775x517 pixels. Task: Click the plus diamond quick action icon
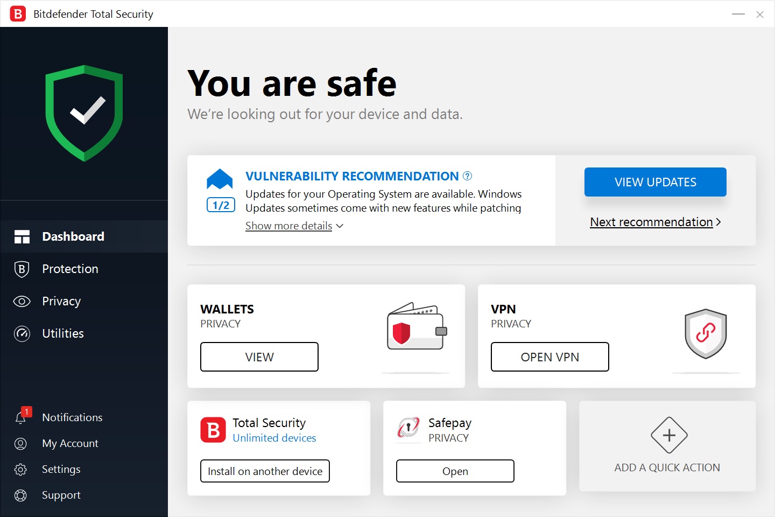pyautogui.click(x=669, y=435)
